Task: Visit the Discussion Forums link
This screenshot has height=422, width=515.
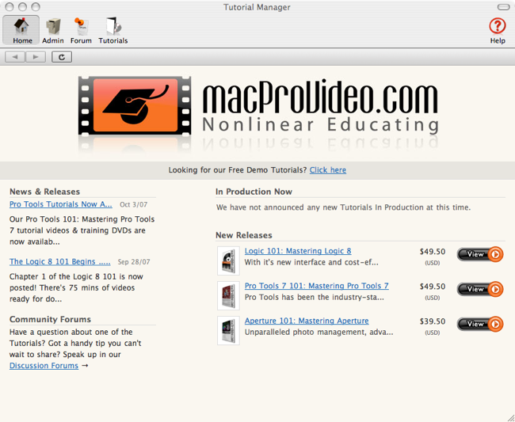Action: click(x=44, y=366)
